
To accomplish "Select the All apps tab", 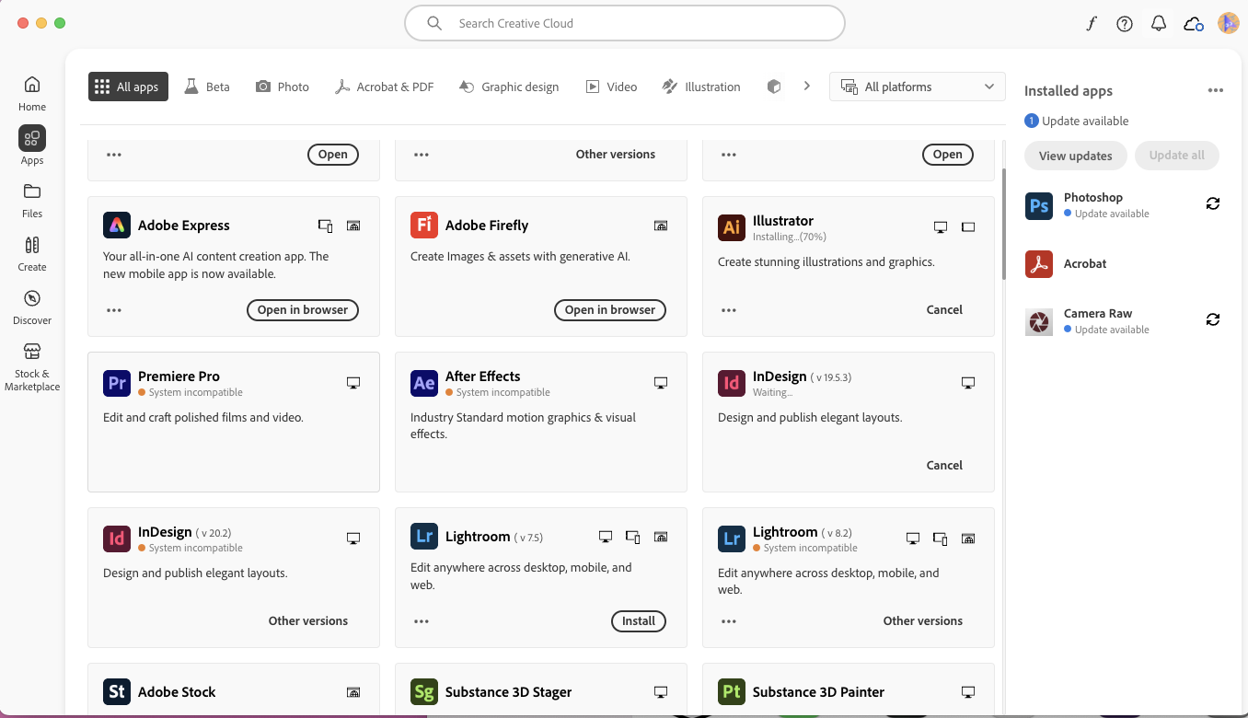I will pos(128,87).
